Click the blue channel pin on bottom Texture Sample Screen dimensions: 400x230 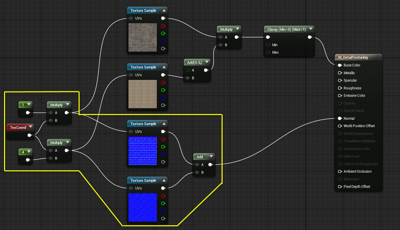point(163,211)
